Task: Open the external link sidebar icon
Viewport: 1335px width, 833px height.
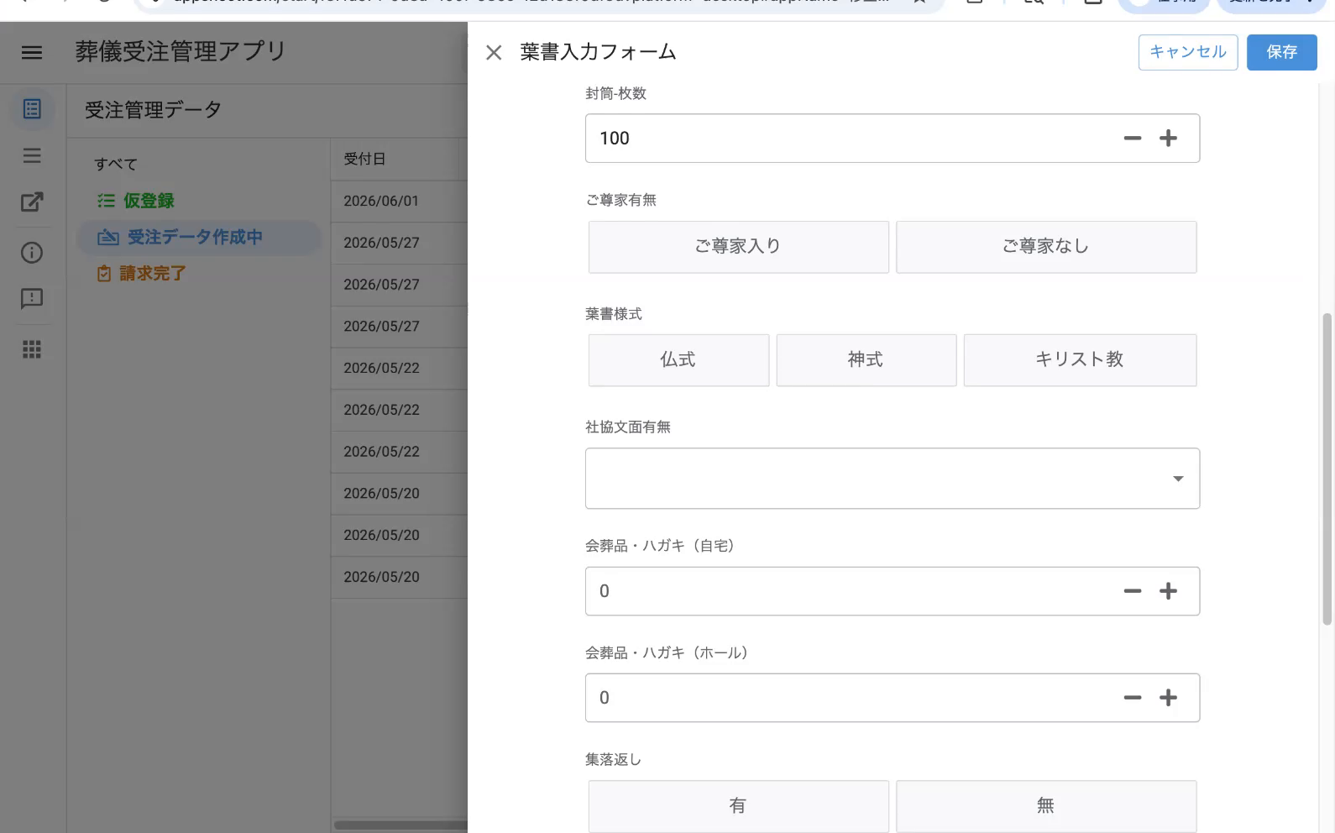Action: point(32,202)
